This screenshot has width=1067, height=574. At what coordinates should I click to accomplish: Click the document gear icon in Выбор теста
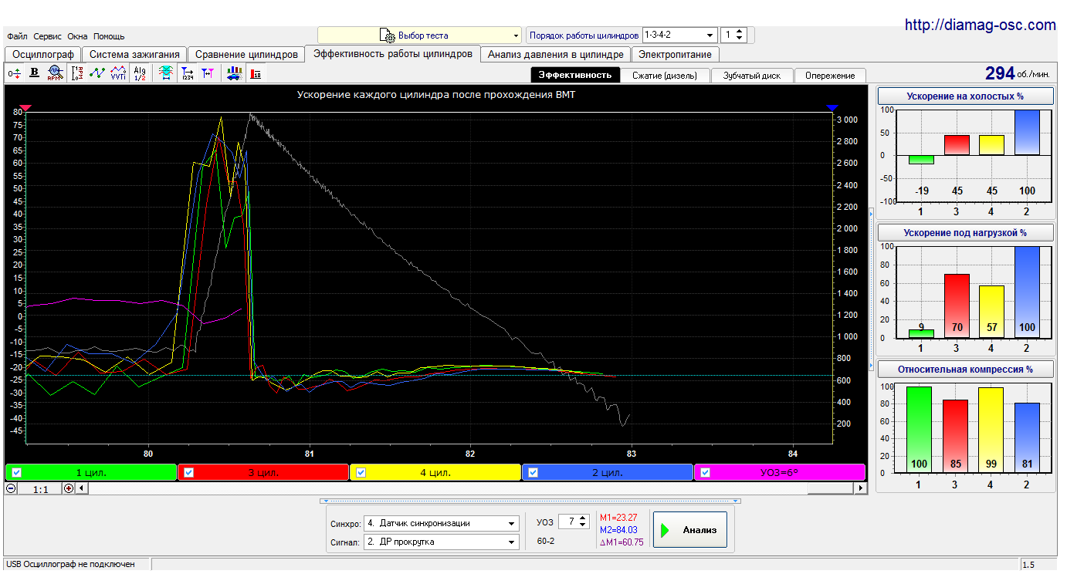[387, 35]
